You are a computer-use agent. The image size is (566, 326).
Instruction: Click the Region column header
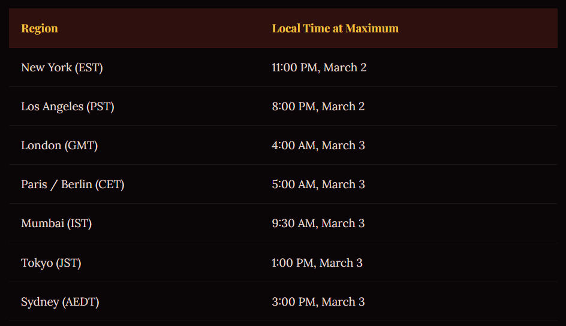click(40, 28)
